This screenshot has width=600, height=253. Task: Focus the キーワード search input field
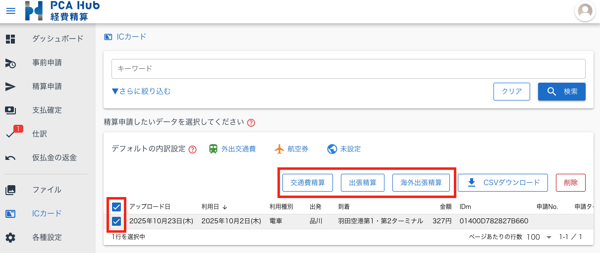click(x=348, y=69)
